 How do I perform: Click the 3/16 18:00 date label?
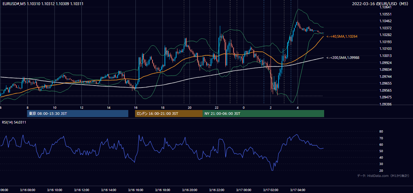click(163, 190)
